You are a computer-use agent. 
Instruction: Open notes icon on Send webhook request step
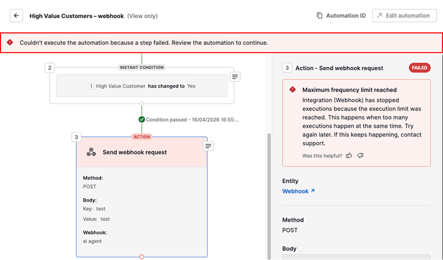pyautogui.click(x=208, y=146)
